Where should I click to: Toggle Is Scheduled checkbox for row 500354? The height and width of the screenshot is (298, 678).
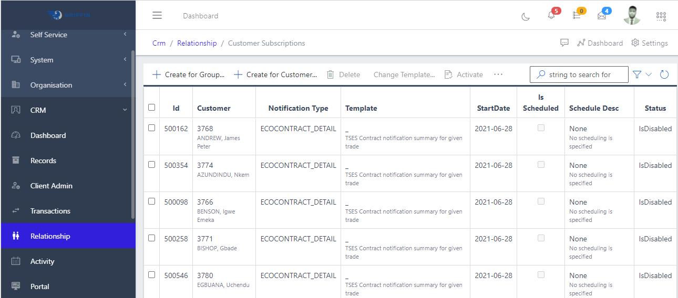point(541,164)
